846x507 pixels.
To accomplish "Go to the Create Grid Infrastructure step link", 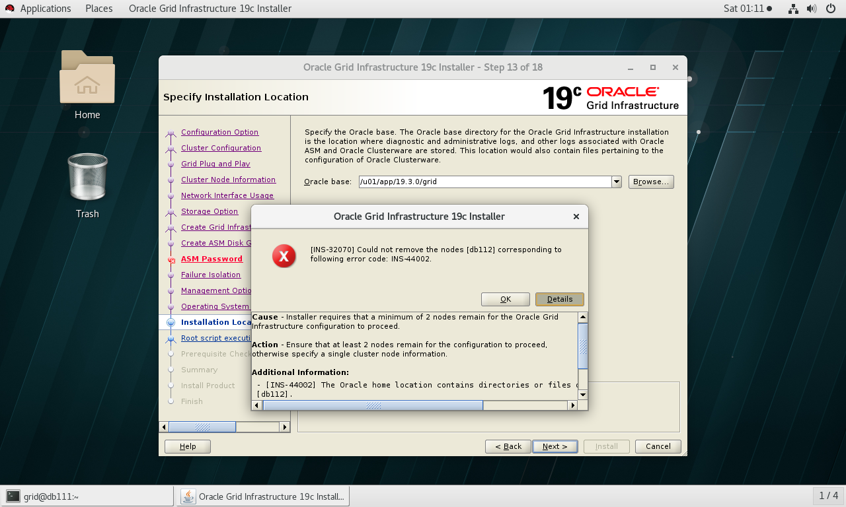I will tap(216, 227).
